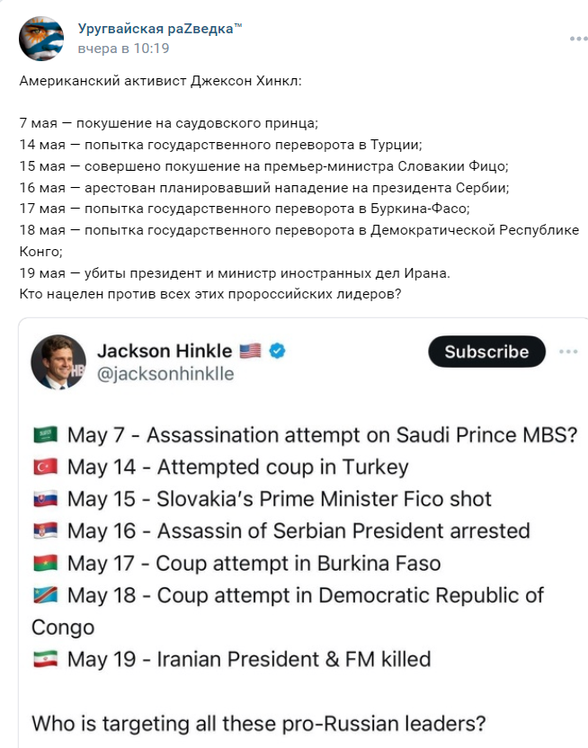Select the Turkey flag icon

pyautogui.click(x=45, y=467)
